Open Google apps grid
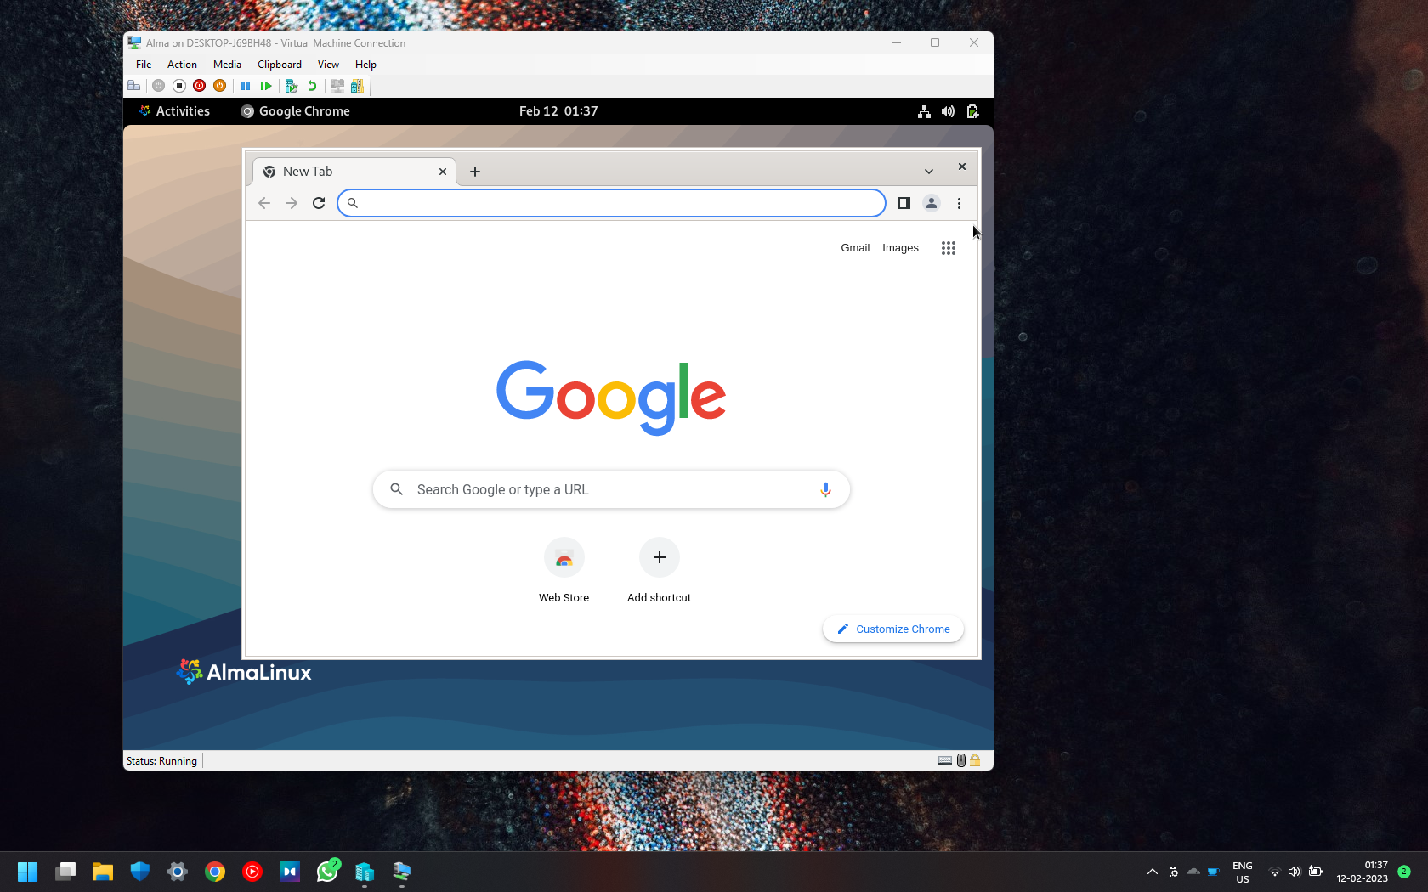The image size is (1428, 892). (x=949, y=248)
